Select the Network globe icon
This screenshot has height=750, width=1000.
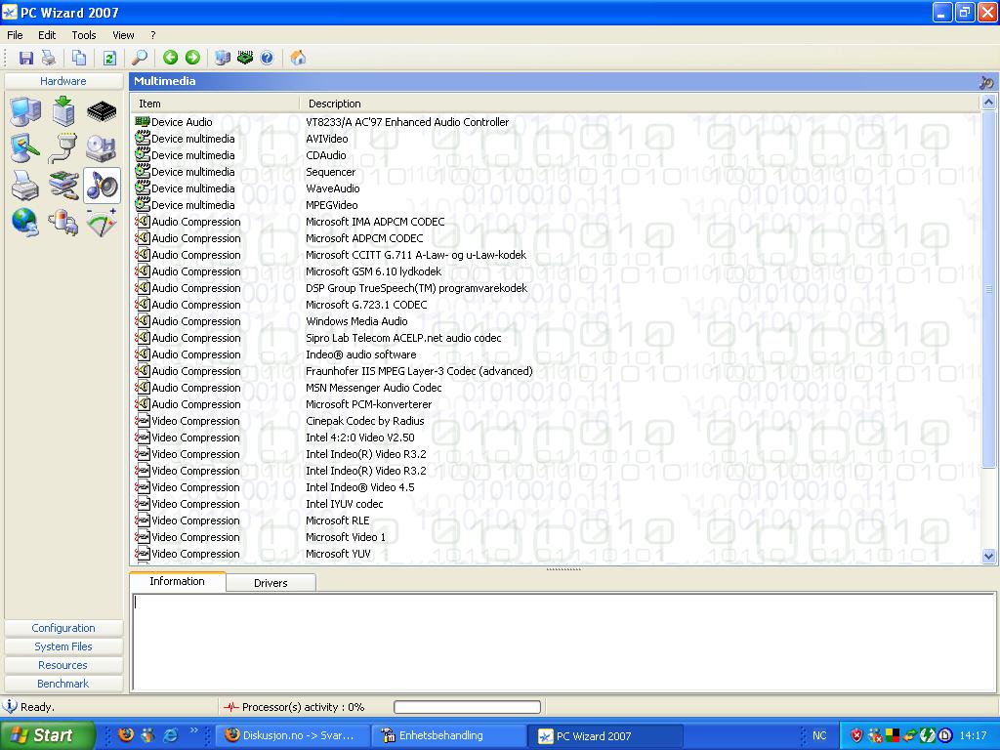pyautogui.click(x=25, y=223)
